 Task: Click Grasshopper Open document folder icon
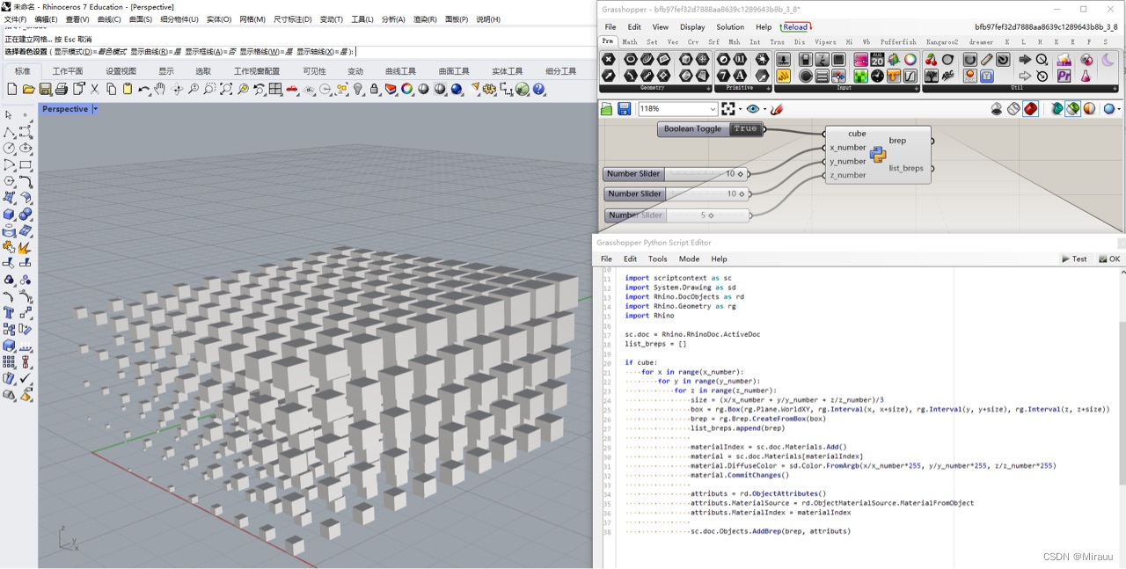606,109
